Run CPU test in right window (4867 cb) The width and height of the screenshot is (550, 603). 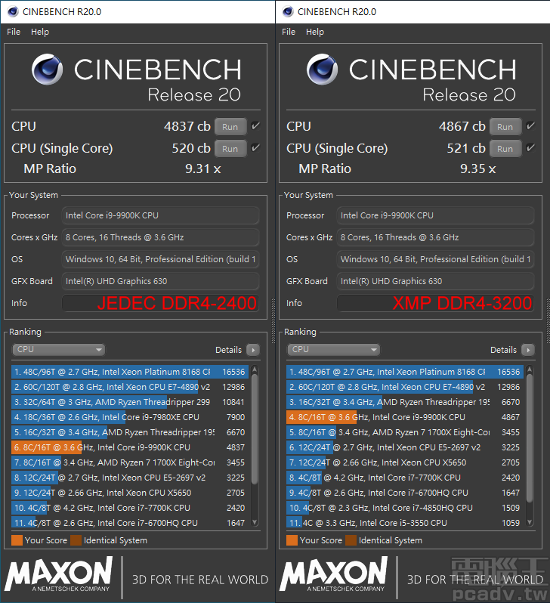[x=505, y=127]
